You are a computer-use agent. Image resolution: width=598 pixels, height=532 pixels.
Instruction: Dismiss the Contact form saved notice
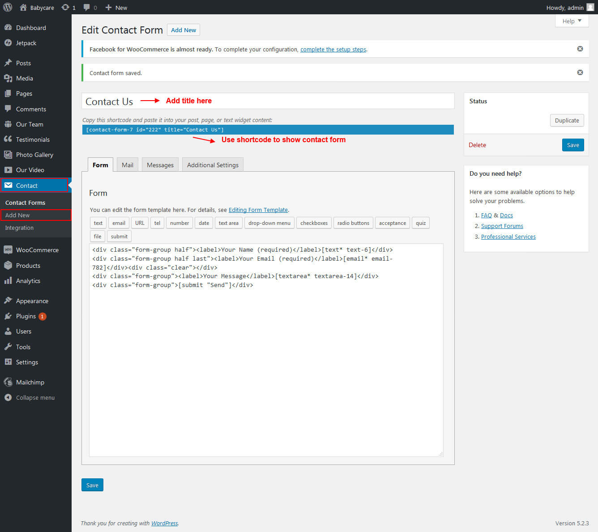[x=580, y=72]
